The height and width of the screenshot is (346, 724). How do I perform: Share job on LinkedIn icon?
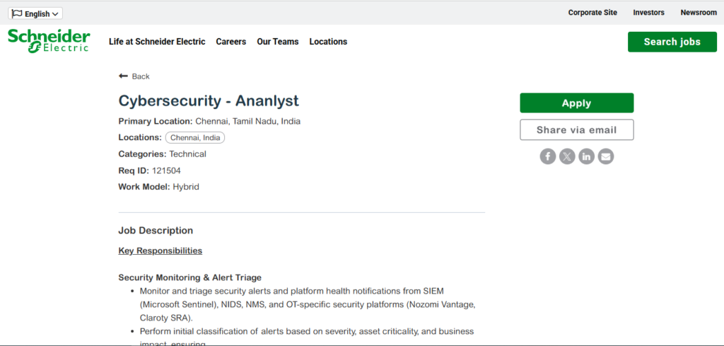pyautogui.click(x=586, y=156)
